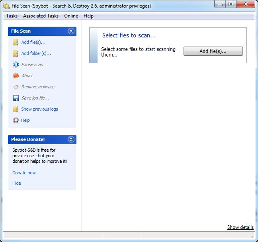This screenshot has height=242, width=258.
Task: Click the Show previous logs folder icon
Action: tap(16, 109)
